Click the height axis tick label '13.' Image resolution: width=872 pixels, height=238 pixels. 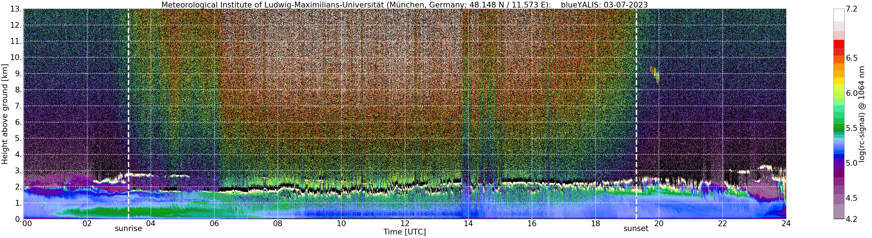pyautogui.click(x=16, y=9)
